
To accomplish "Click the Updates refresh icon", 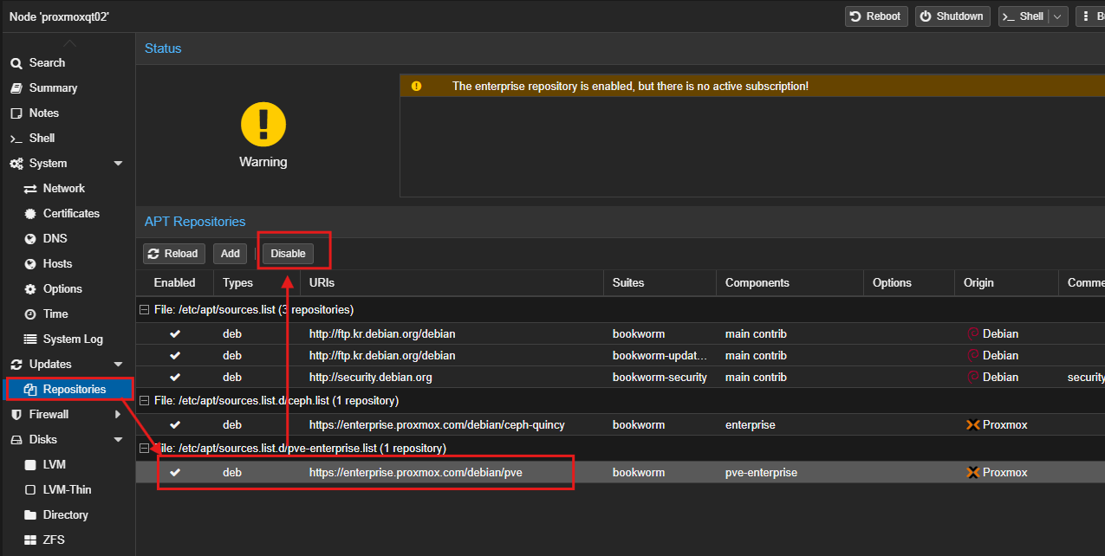I will (x=16, y=364).
